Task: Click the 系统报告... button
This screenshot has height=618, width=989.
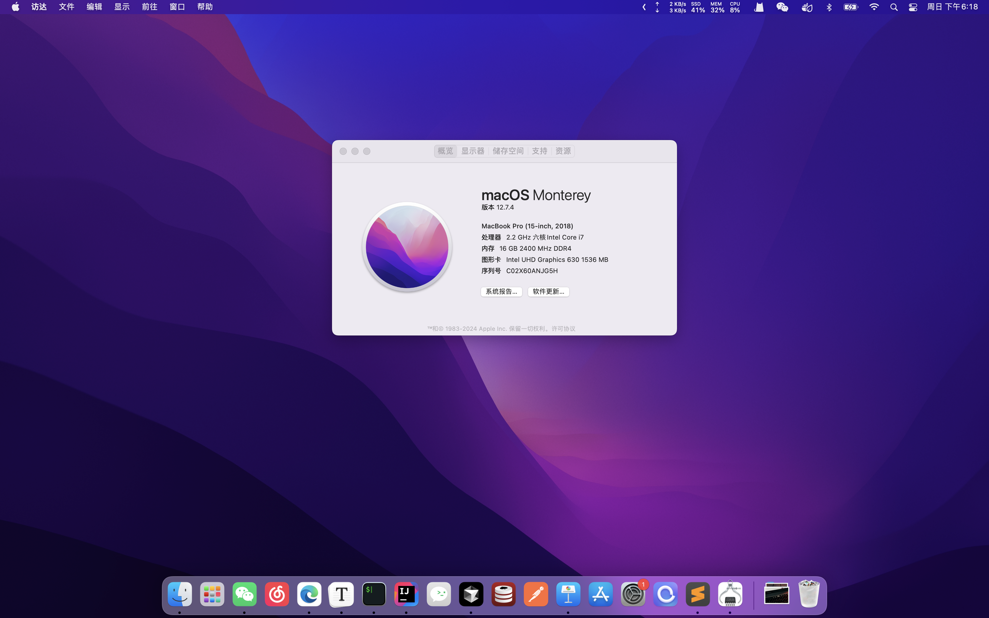Action: click(x=502, y=291)
